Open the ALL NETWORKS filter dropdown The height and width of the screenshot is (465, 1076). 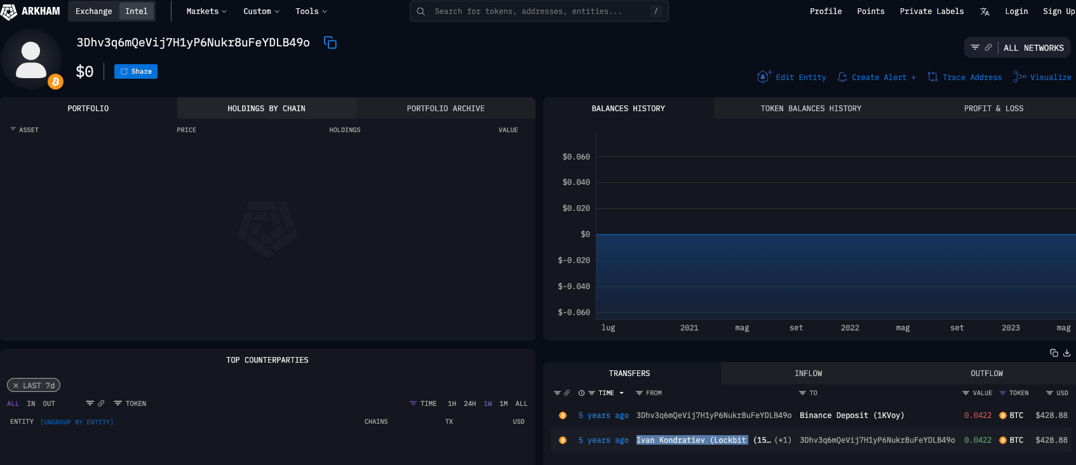click(x=1033, y=48)
